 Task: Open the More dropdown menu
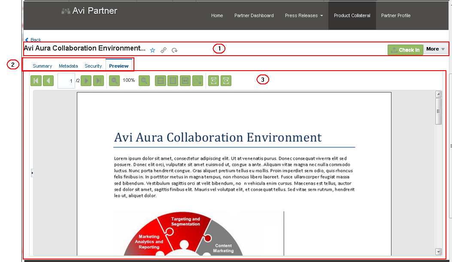click(436, 49)
